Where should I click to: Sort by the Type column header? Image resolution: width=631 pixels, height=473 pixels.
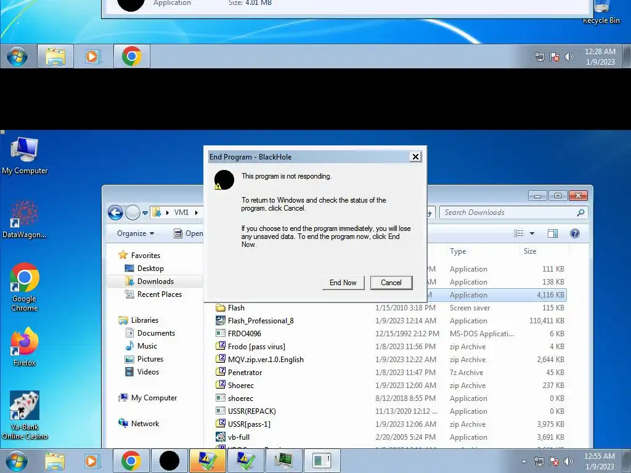[458, 251]
